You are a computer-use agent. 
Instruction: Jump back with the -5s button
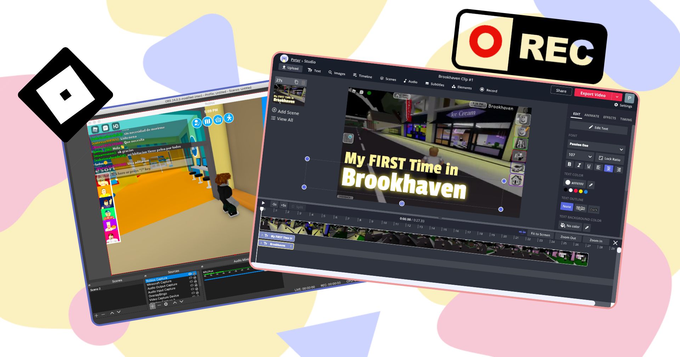[274, 204]
